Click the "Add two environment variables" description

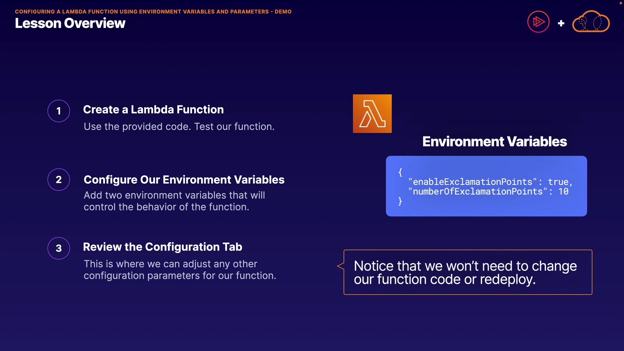[174, 201]
